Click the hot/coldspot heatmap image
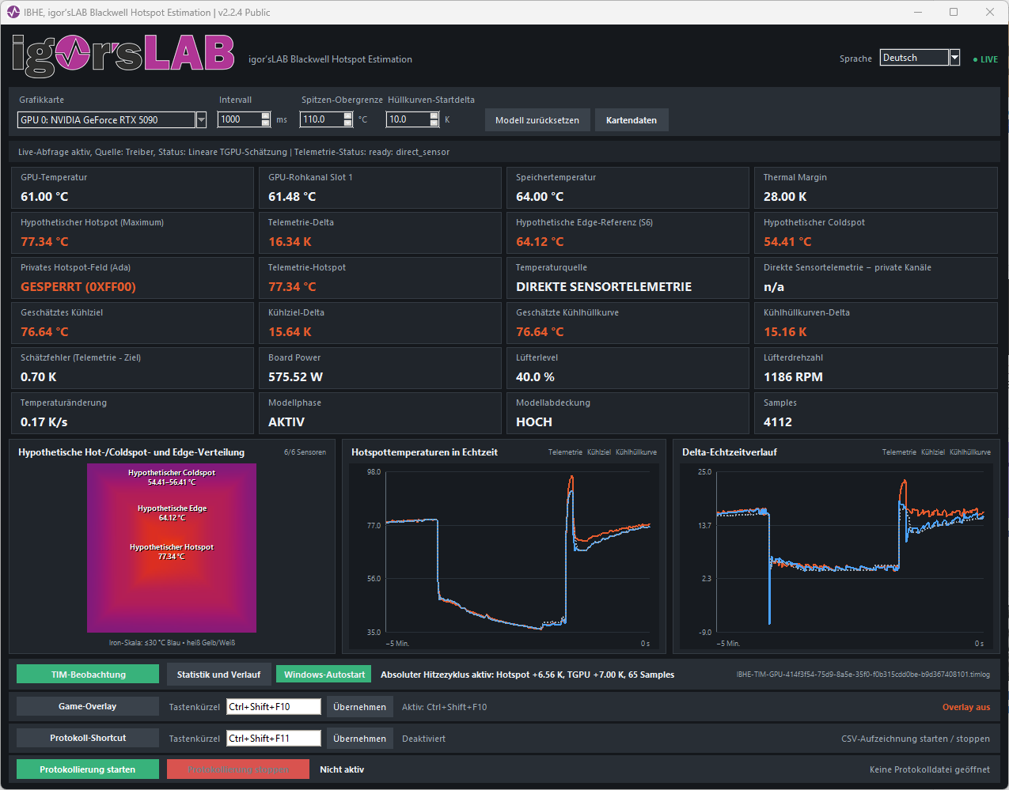The image size is (1009, 790). pyautogui.click(x=172, y=548)
